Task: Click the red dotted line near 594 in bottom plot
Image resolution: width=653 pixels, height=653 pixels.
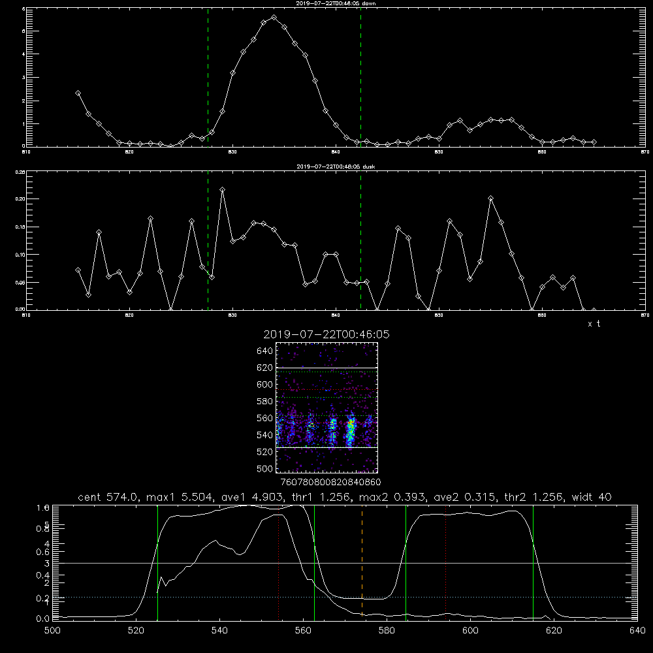Action: (x=445, y=562)
